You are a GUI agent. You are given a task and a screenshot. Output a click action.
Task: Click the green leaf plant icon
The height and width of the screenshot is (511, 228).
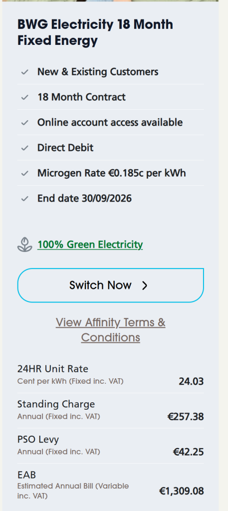coord(25,245)
